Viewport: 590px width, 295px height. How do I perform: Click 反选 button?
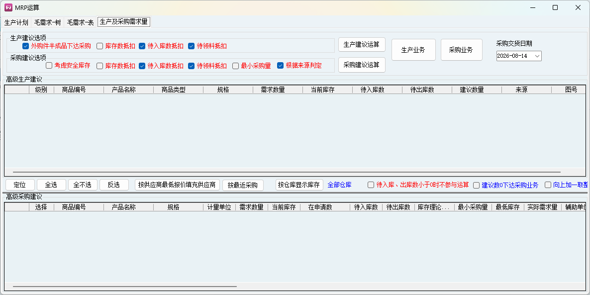pyautogui.click(x=114, y=185)
